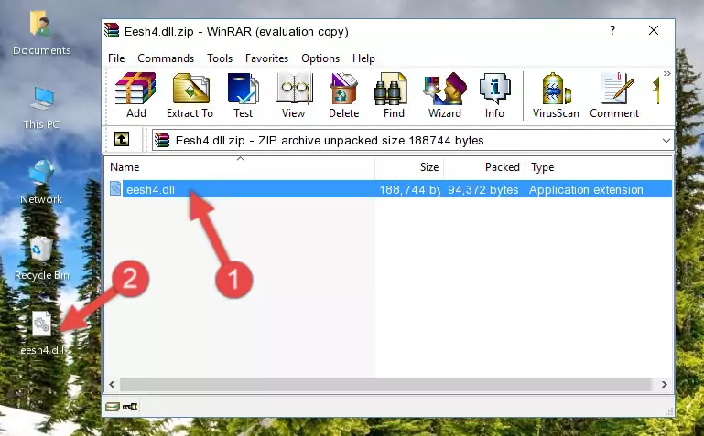This screenshot has height=436, width=704.
Task: Open the Comment tool
Action: 614,95
